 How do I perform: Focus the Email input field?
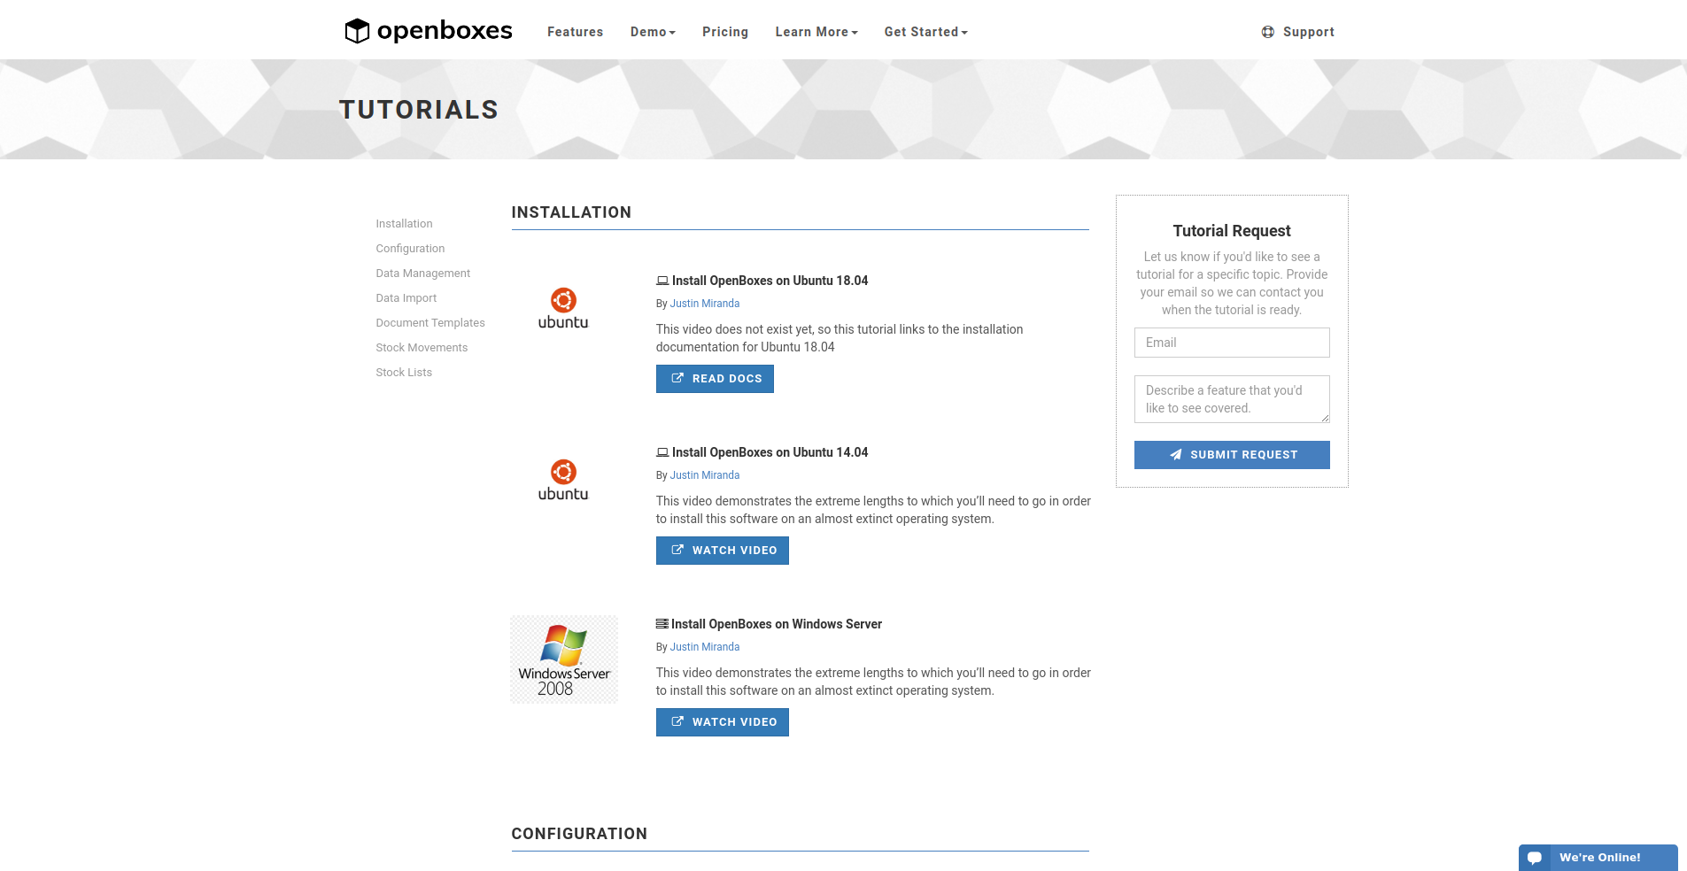(x=1232, y=343)
